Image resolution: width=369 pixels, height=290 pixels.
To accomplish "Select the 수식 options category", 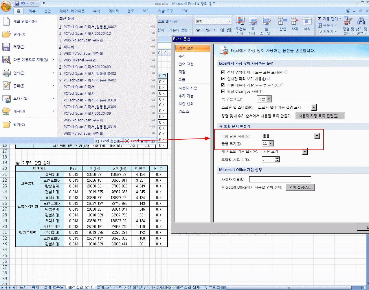I will 192,56.
